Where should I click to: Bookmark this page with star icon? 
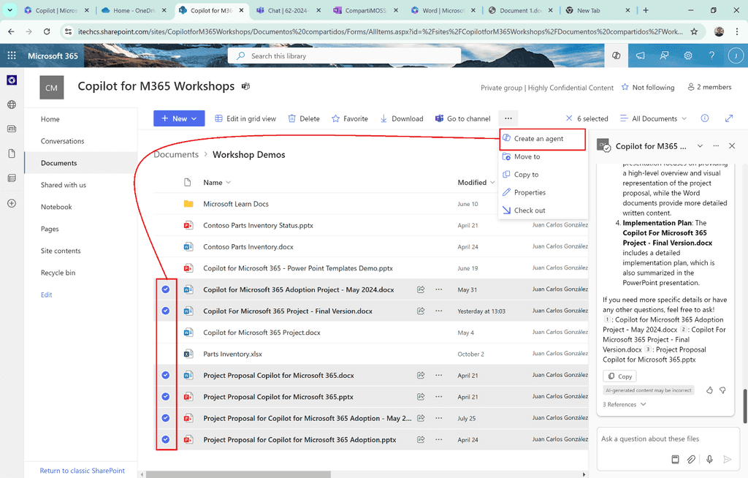tap(694, 31)
